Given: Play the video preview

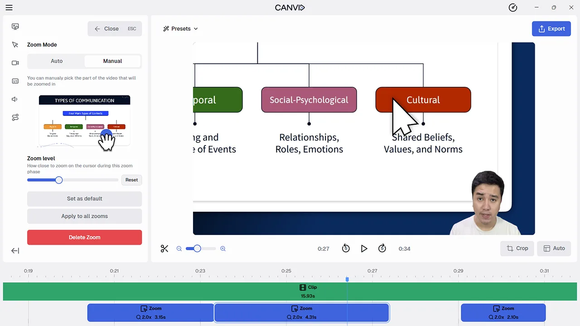Looking at the screenshot, I should tap(364, 248).
